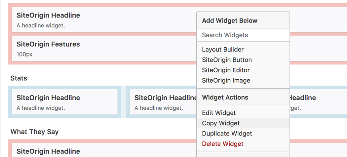The width and height of the screenshot is (347, 157).
Task: Open the top SiteOrigin Headline widget
Action: pos(104,20)
